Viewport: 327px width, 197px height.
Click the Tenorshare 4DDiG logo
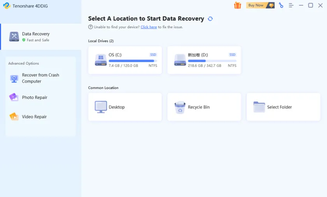click(6, 6)
